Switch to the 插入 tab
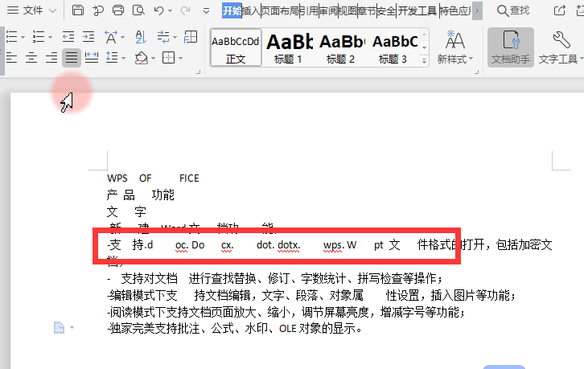This screenshot has height=369, width=584. click(x=251, y=10)
